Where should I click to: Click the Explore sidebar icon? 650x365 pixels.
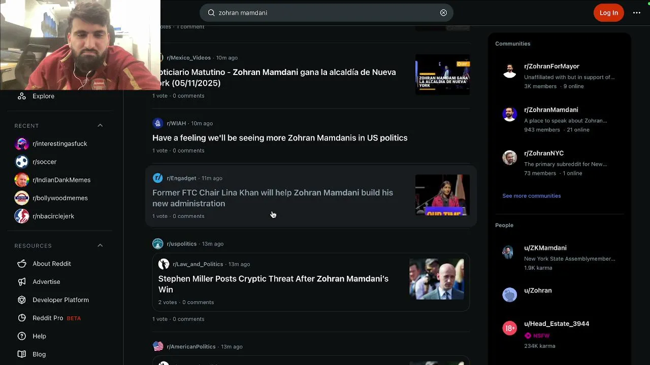tap(22, 96)
